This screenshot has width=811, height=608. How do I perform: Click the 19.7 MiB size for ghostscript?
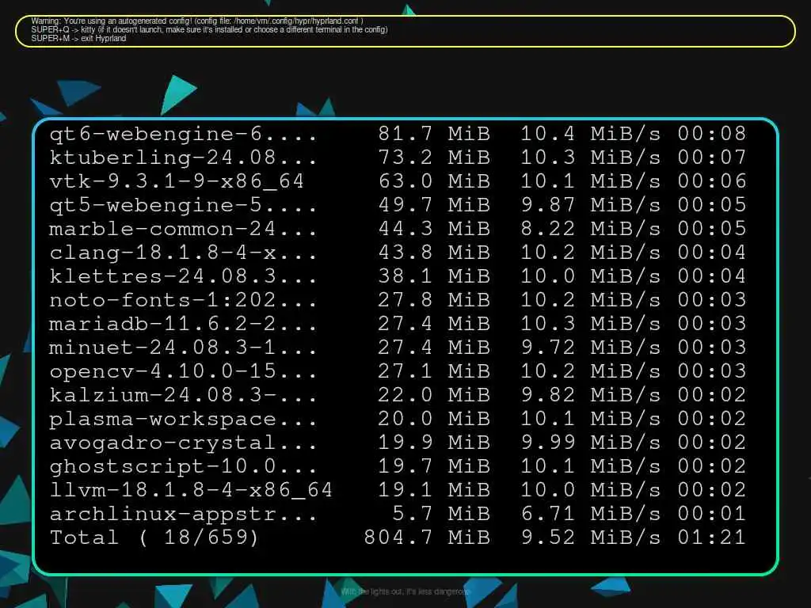pyautogui.click(x=434, y=466)
